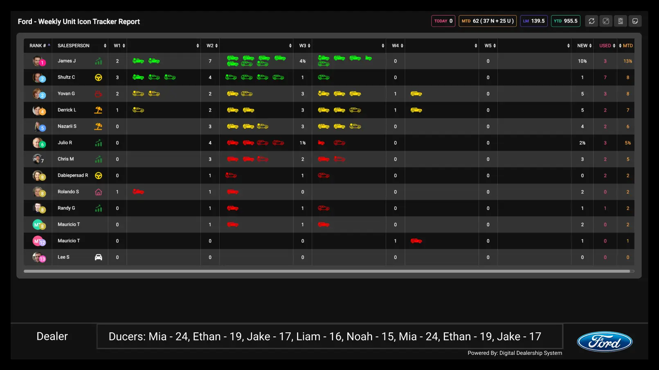Click the Ducers scrolling ticker text
The width and height of the screenshot is (659, 370).
click(x=325, y=336)
